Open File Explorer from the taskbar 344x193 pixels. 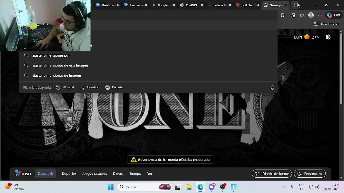point(189,187)
